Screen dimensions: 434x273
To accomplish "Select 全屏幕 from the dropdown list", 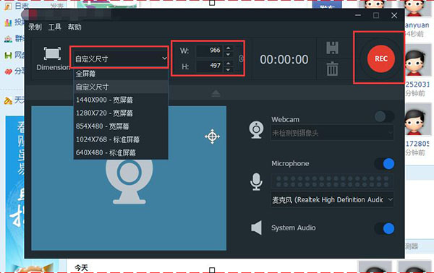I will pyautogui.click(x=121, y=74).
